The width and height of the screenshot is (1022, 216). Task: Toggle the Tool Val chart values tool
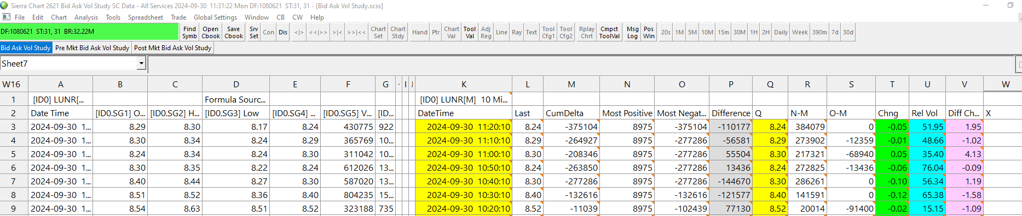pyautogui.click(x=470, y=32)
